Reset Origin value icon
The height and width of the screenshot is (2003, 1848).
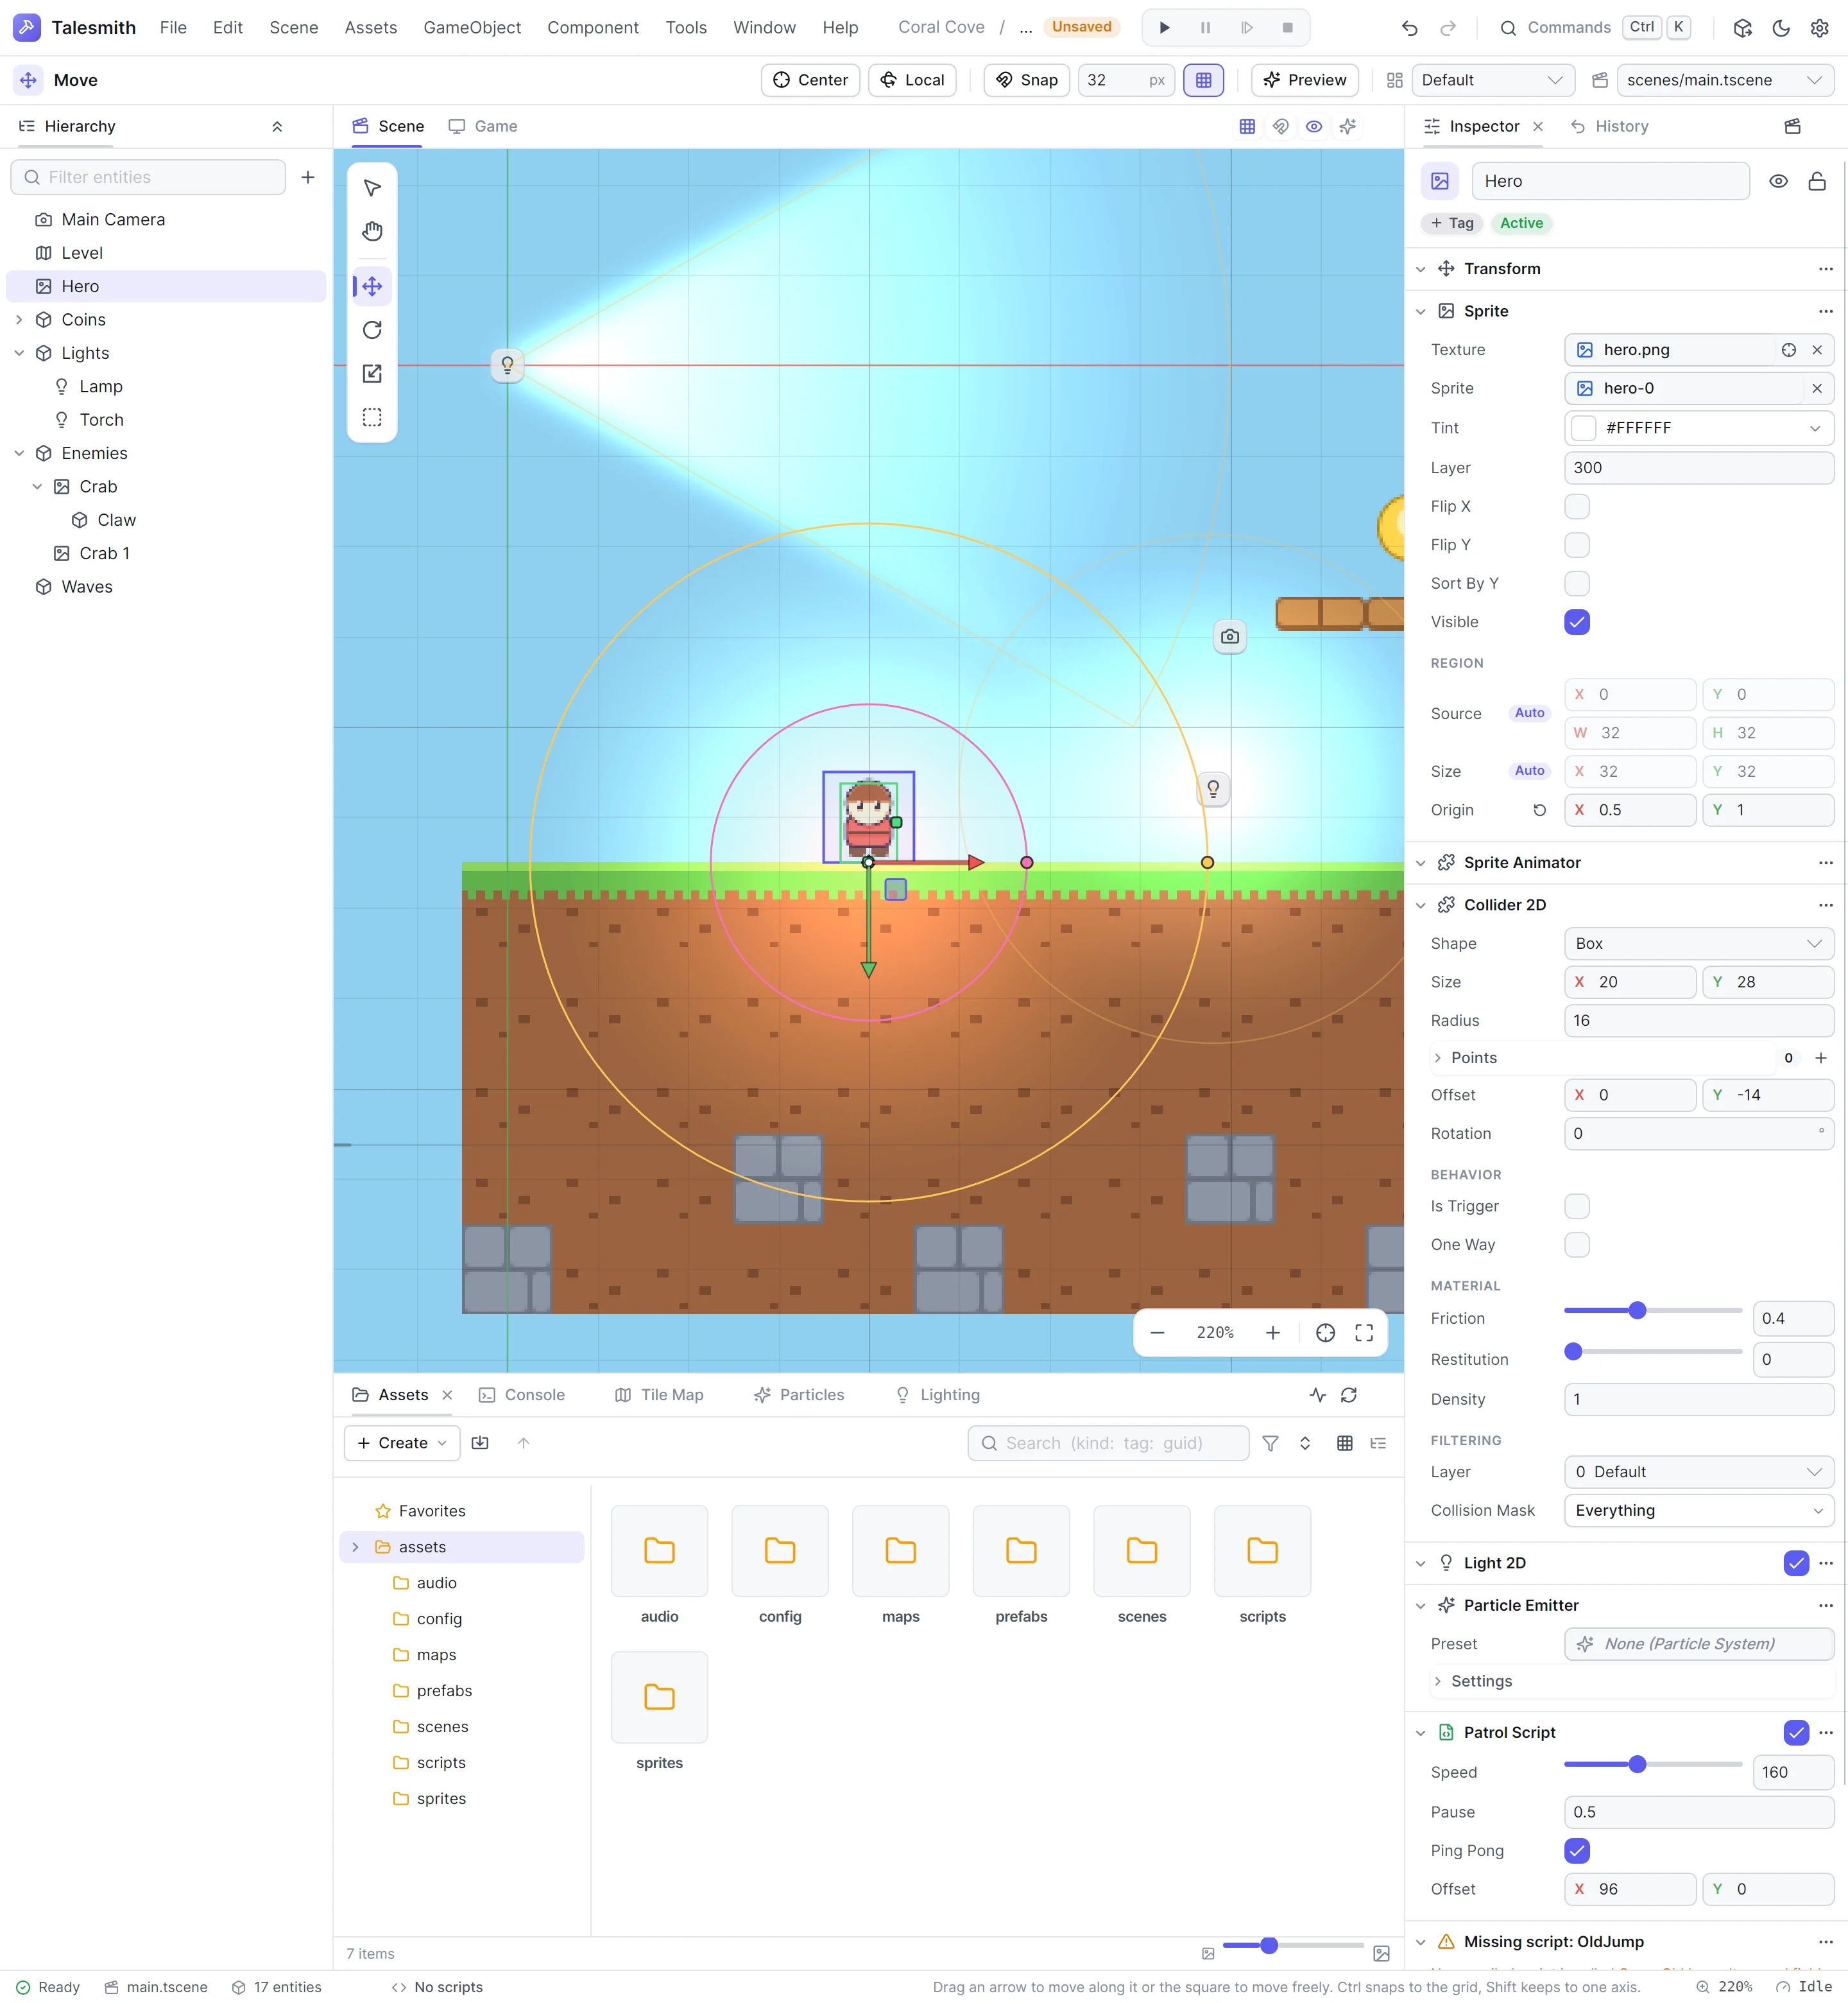1540,810
